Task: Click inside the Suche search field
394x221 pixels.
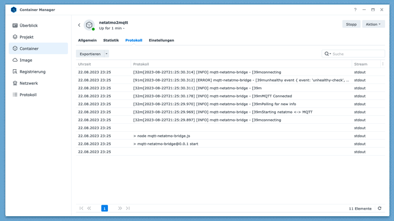Action: (x=357, y=54)
